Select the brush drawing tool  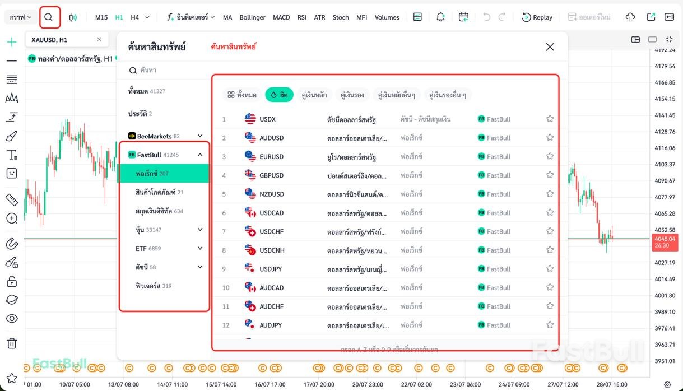[x=12, y=136]
